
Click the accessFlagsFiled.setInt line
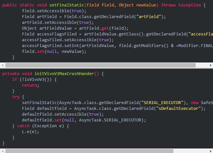point(117,45)
